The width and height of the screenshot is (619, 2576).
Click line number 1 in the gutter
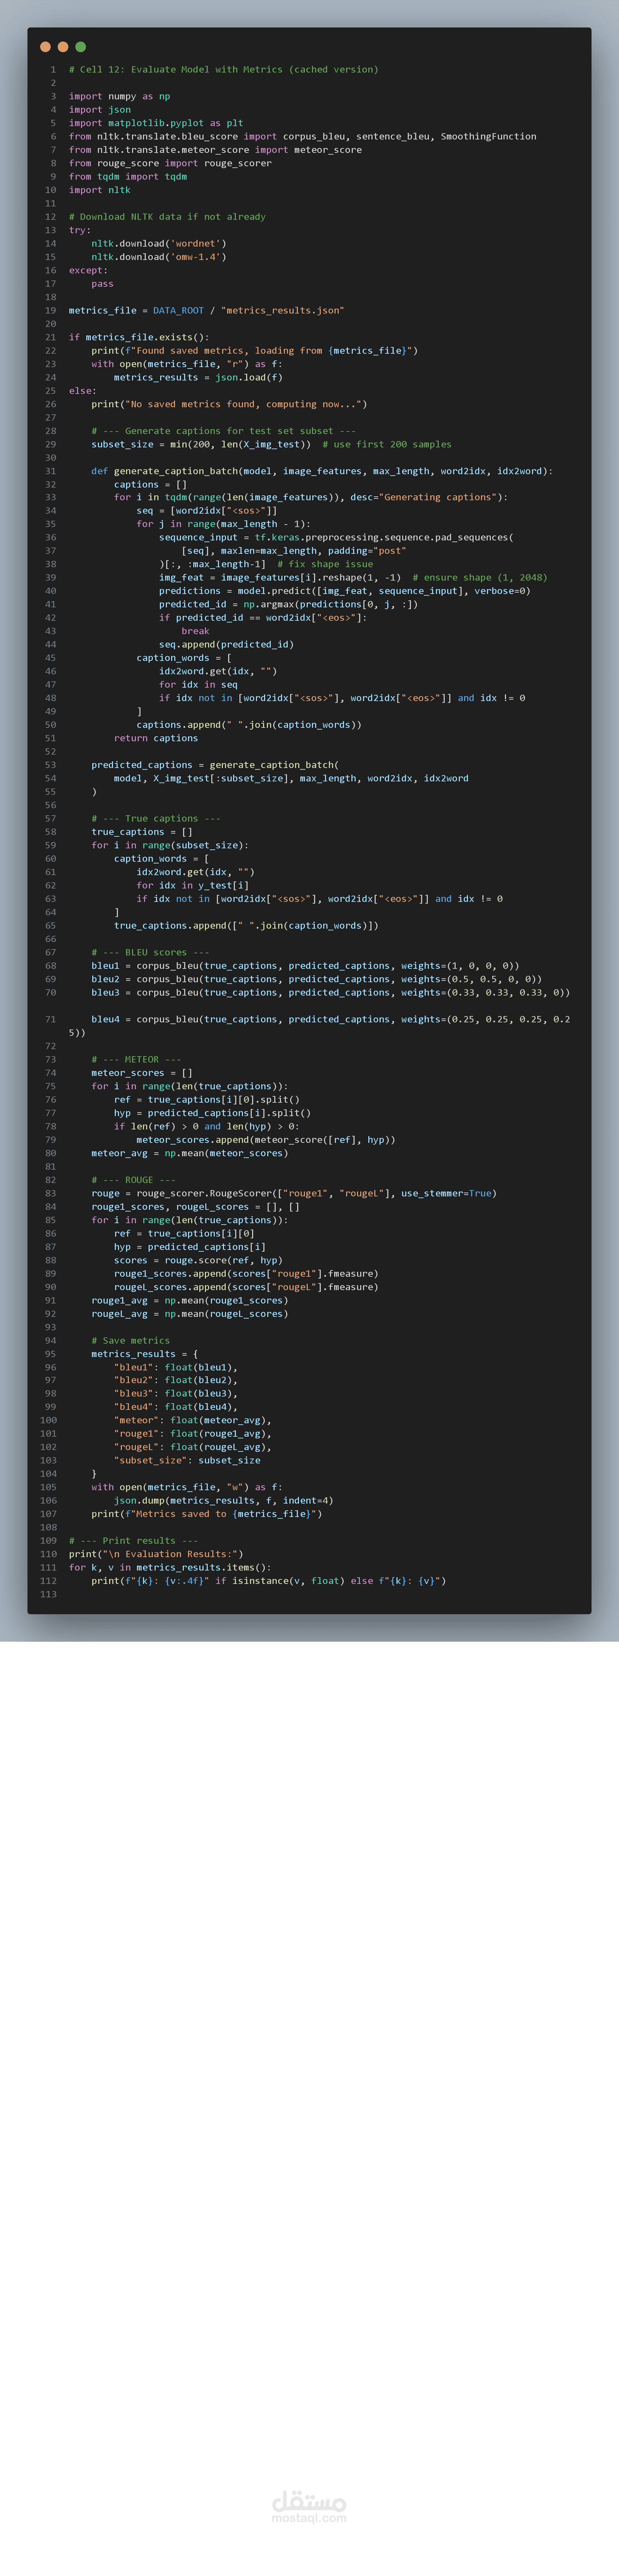53,70
